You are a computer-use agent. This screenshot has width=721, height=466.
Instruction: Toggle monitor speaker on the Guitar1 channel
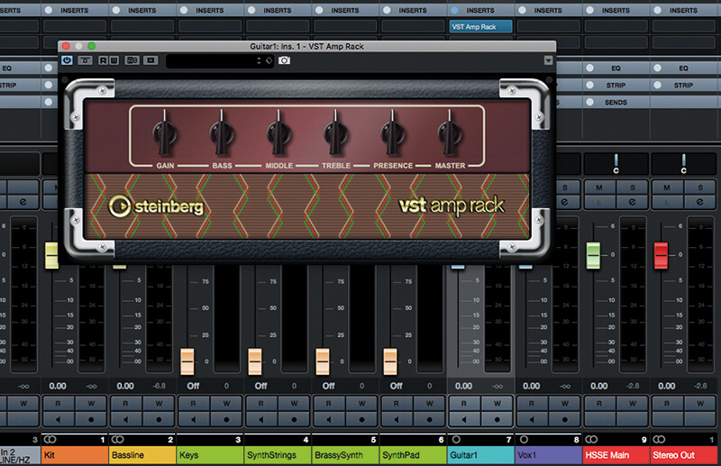click(464, 419)
